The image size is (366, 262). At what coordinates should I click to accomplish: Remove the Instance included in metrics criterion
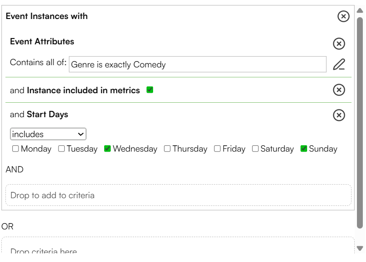[x=339, y=90]
